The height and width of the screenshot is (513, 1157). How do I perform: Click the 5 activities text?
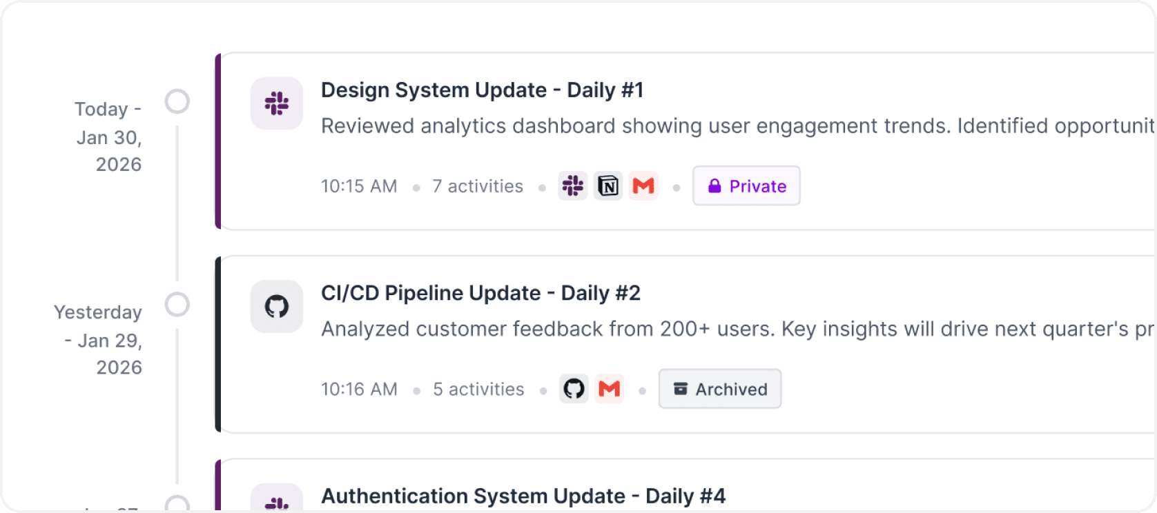[478, 389]
